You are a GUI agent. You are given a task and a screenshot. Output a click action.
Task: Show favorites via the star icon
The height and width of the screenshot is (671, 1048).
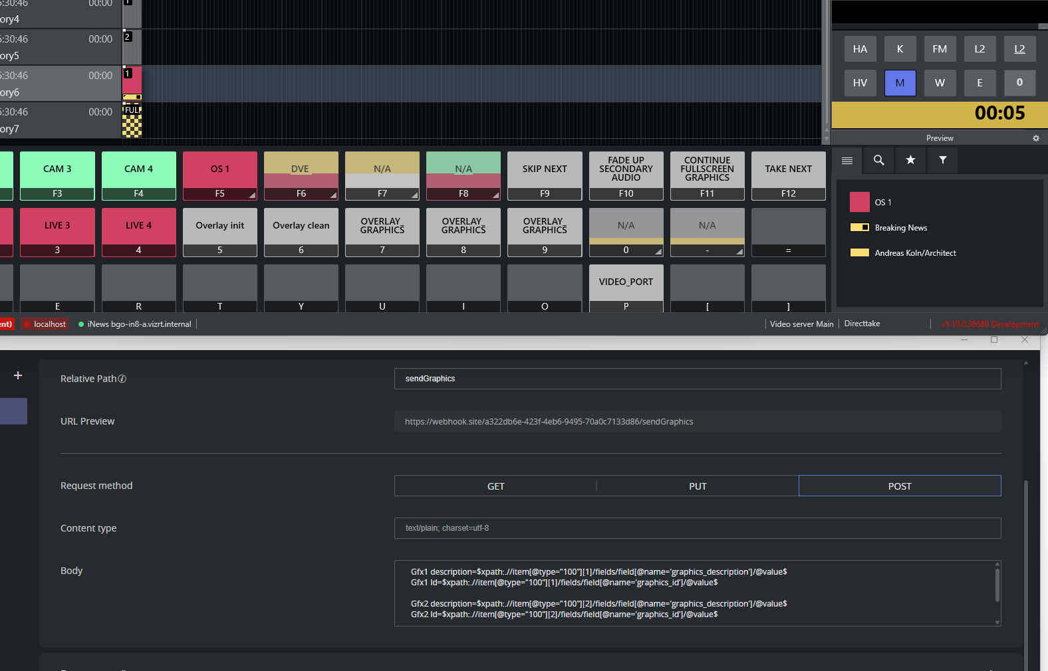(910, 160)
